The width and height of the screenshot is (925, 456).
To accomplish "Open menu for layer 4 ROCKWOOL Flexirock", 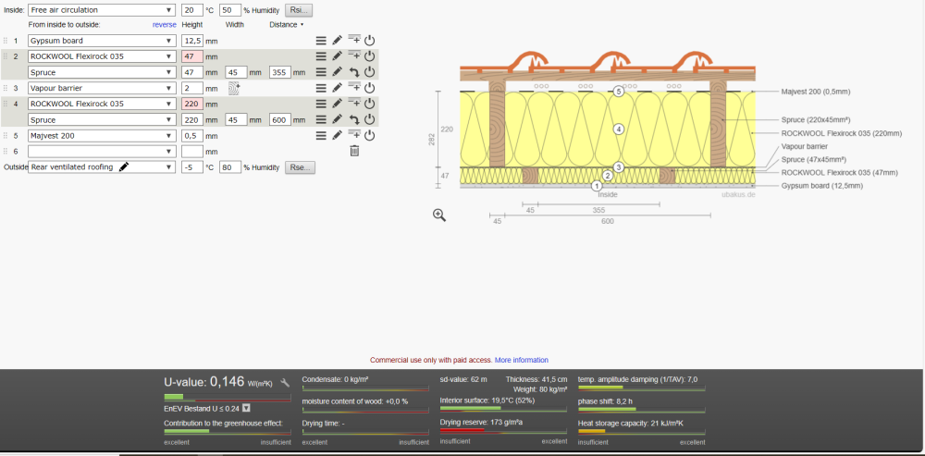I will coord(320,104).
